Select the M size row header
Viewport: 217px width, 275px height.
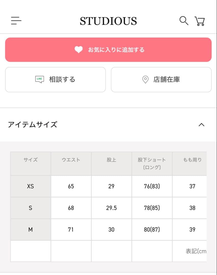point(31,230)
